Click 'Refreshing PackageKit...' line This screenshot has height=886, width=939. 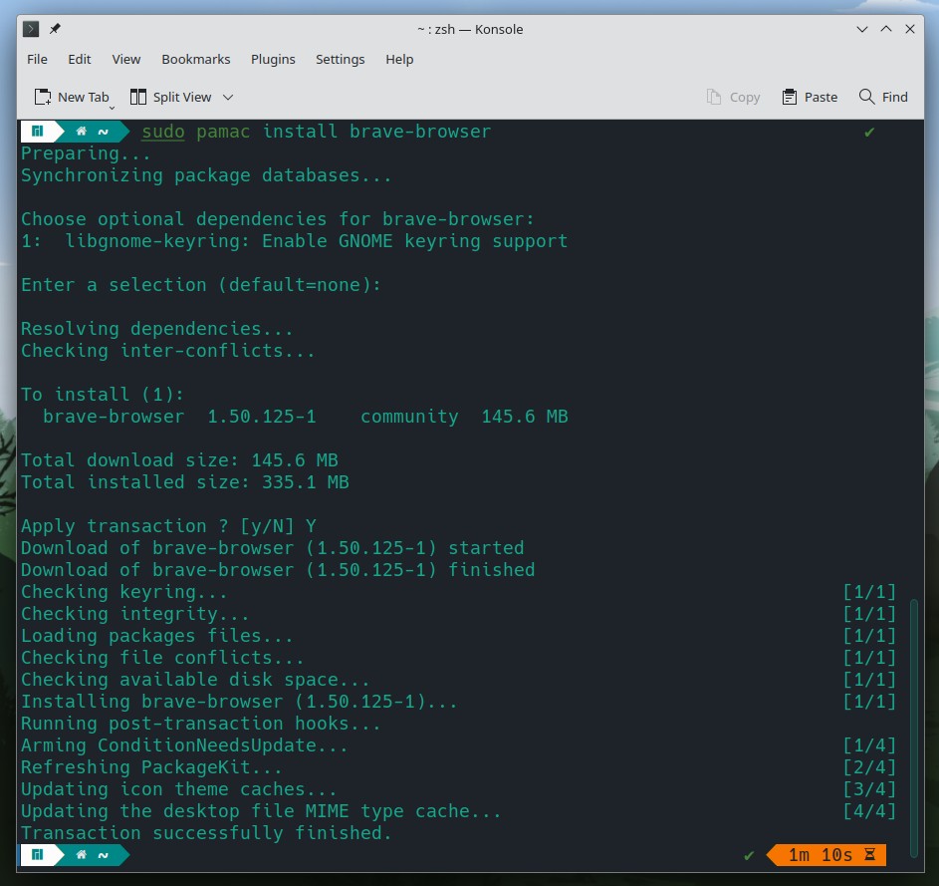[x=151, y=767]
